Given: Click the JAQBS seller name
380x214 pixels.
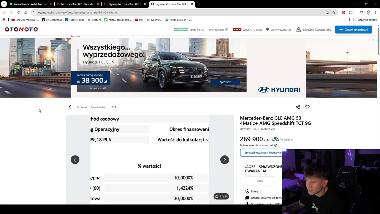Looking at the screenshot, I should coord(263,169).
